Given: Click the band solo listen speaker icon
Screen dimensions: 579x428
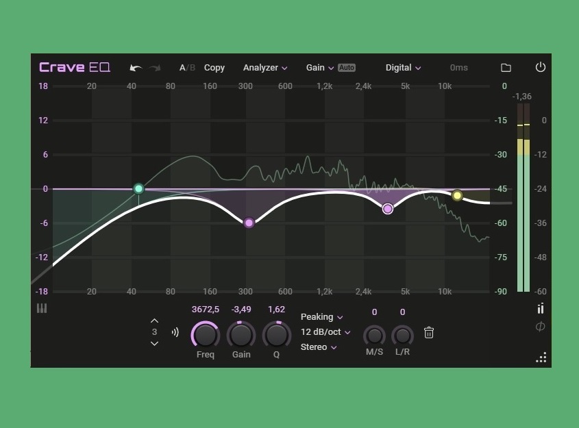Looking at the screenshot, I should pos(175,332).
